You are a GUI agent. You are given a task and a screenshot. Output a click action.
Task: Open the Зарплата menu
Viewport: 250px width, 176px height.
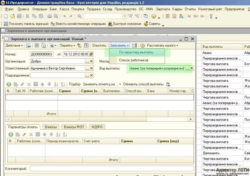tap(163, 9)
